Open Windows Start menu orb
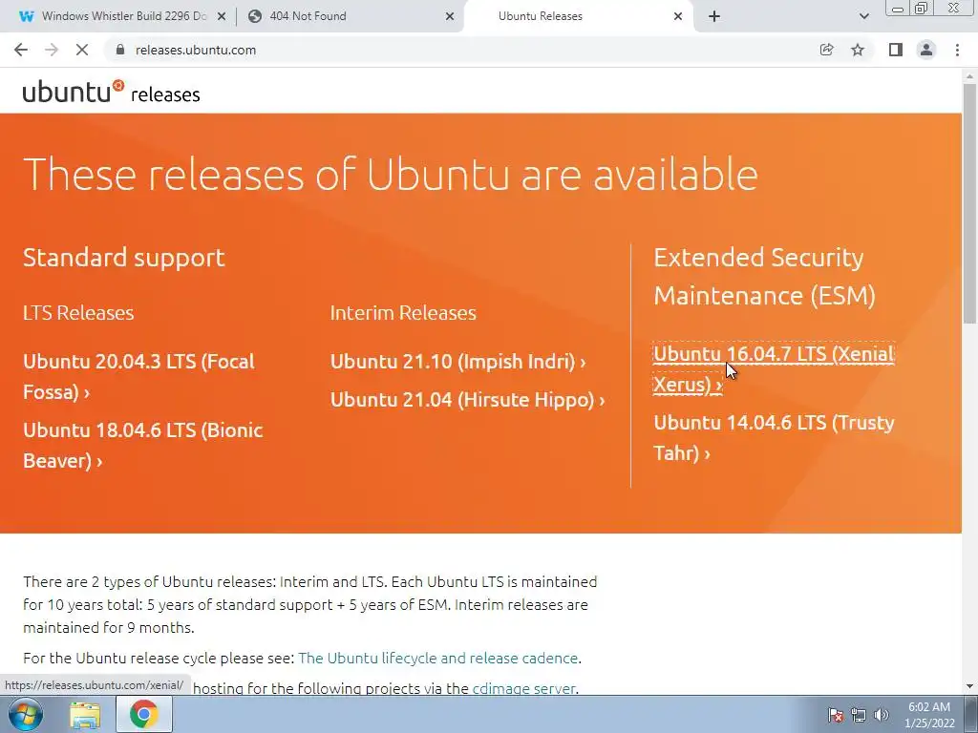The height and width of the screenshot is (733, 978). coord(26,714)
